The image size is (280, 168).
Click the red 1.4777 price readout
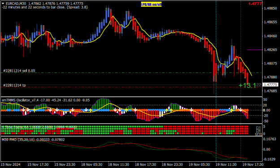255,4
